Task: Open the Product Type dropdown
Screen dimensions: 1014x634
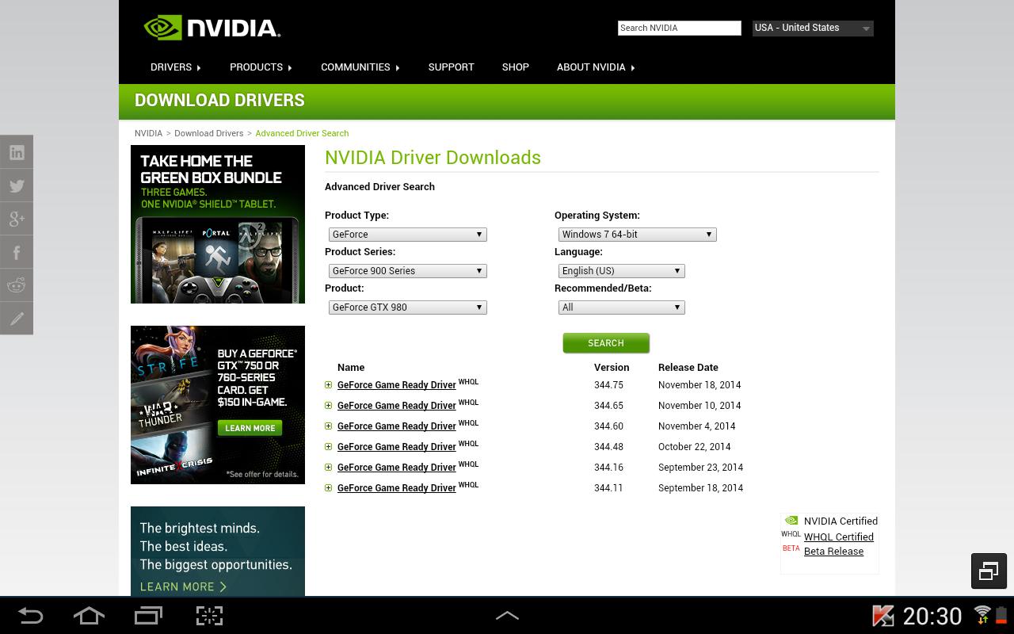Action: [408, 235]
